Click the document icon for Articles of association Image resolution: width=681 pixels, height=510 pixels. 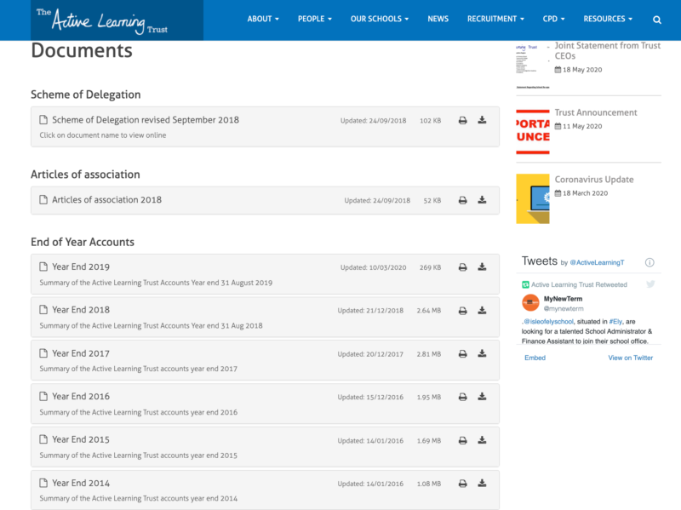(x=43, y=199)
